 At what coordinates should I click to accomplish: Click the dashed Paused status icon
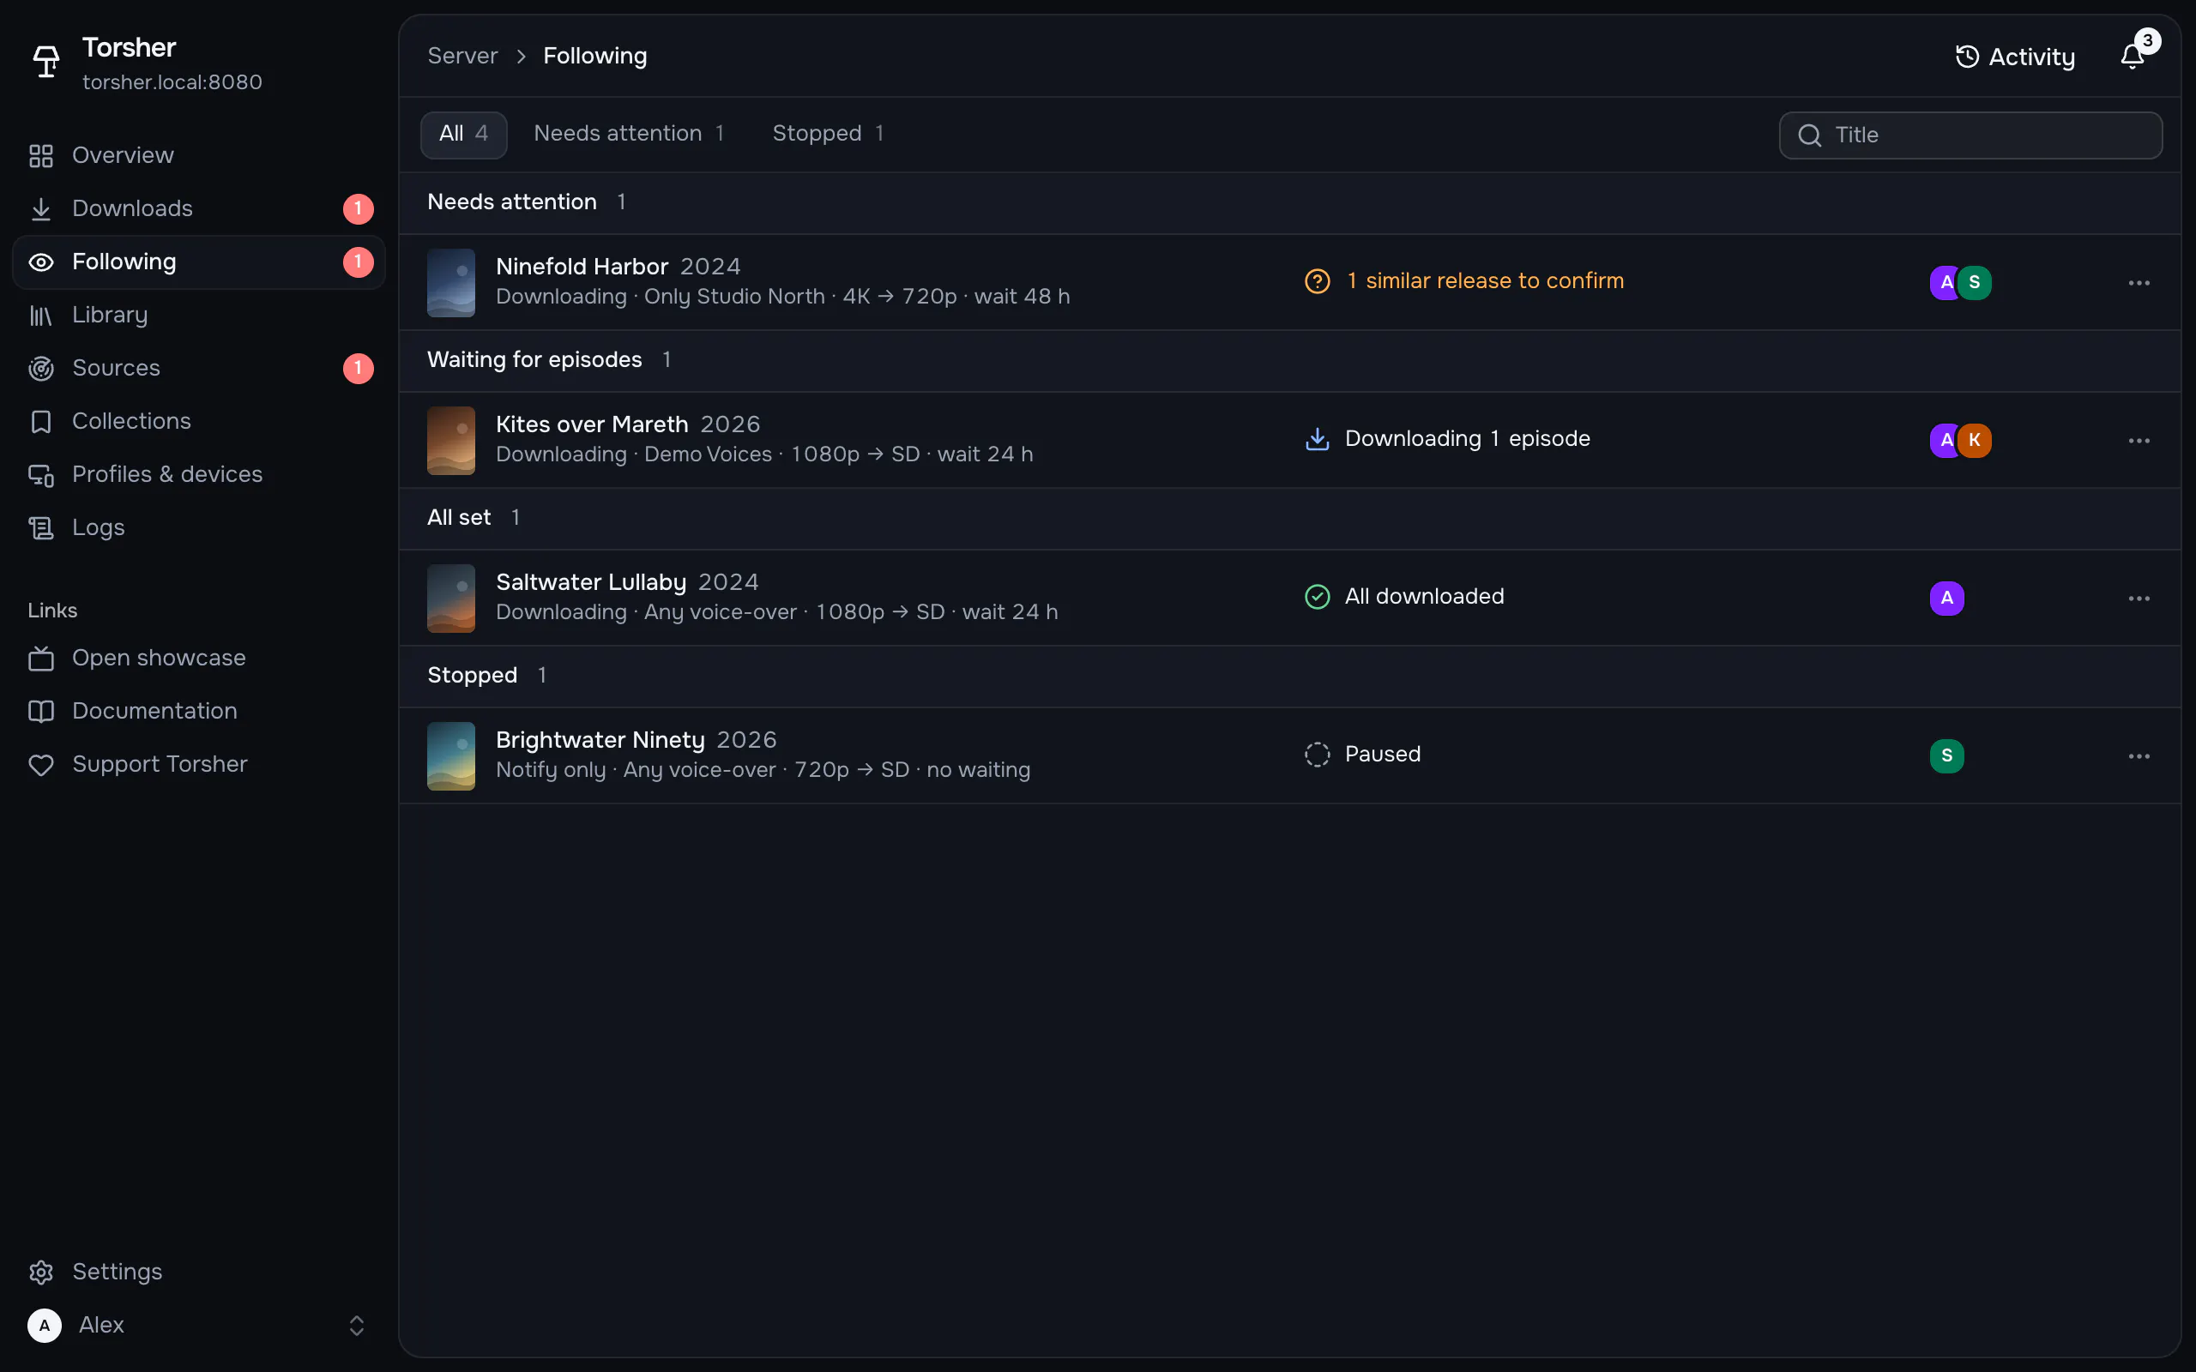pos(1317,754)
